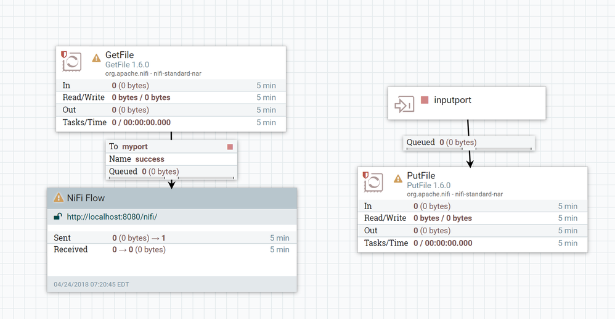Select the 'To myport' connection label
This screenshot has width=615, height=319.
pos(128,146)
